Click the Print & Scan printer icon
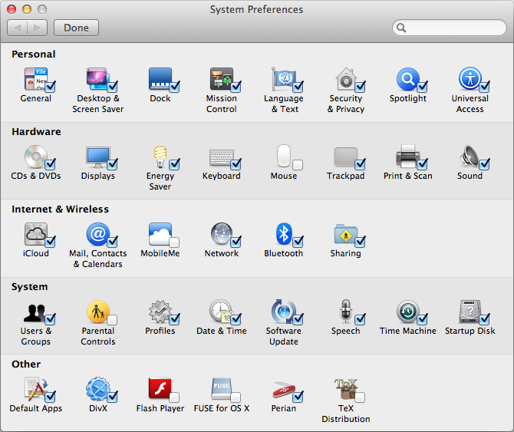The height and width of the screenshot is (432, 514). coord(407,156)
